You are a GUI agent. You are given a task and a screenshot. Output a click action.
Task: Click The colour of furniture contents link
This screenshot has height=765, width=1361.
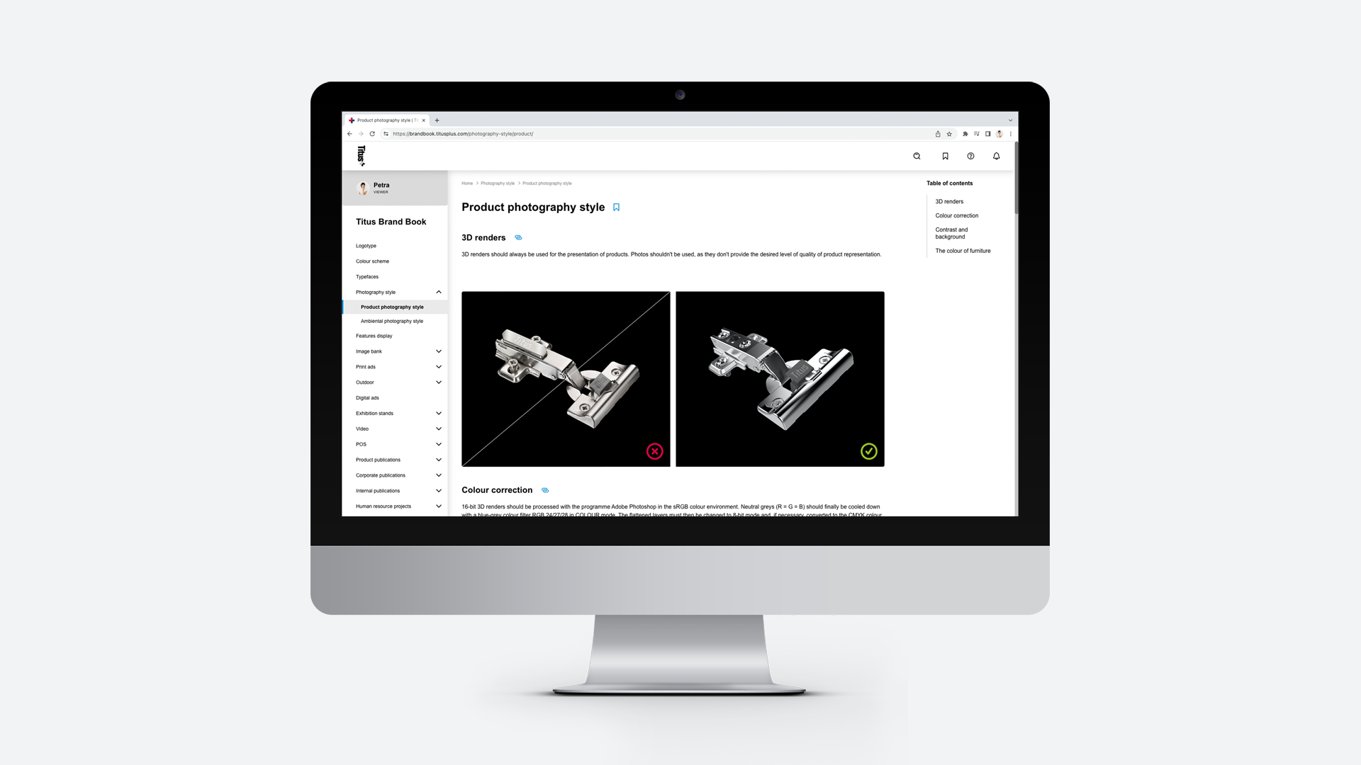(x=962, y=250)
